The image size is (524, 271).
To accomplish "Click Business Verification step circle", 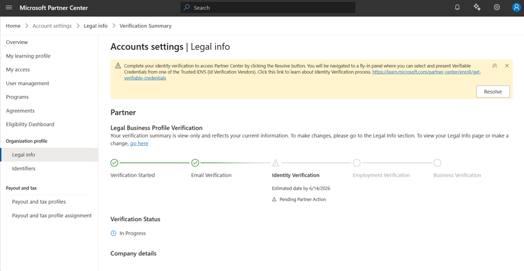I will coord(437,163).
